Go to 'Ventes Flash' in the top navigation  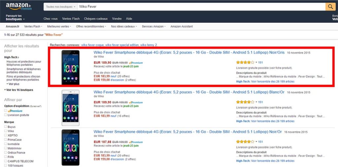pyautogui.click(x=71, y=19)
